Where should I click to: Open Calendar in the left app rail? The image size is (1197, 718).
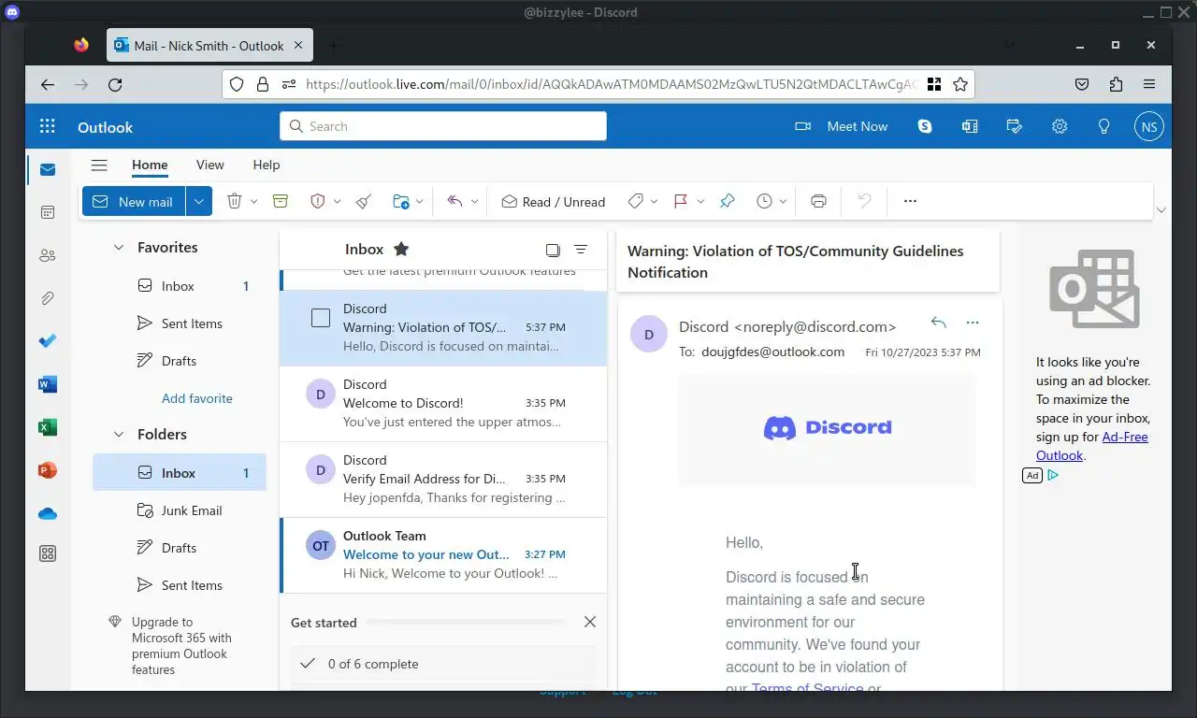pos(48,212)
